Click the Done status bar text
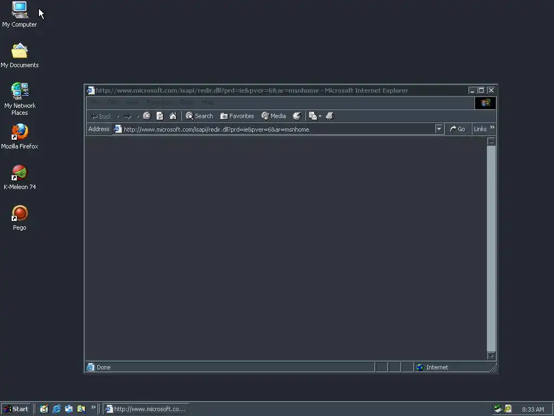 [x=104, y=368]
